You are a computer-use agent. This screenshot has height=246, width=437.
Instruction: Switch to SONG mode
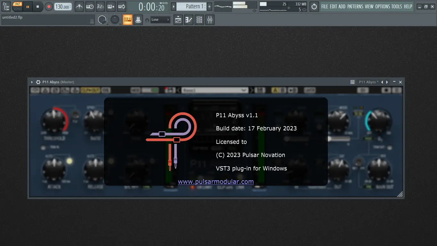(17, 9)
